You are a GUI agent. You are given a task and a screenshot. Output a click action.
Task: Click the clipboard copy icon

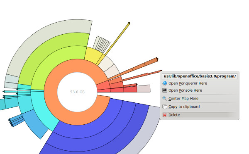165,107
